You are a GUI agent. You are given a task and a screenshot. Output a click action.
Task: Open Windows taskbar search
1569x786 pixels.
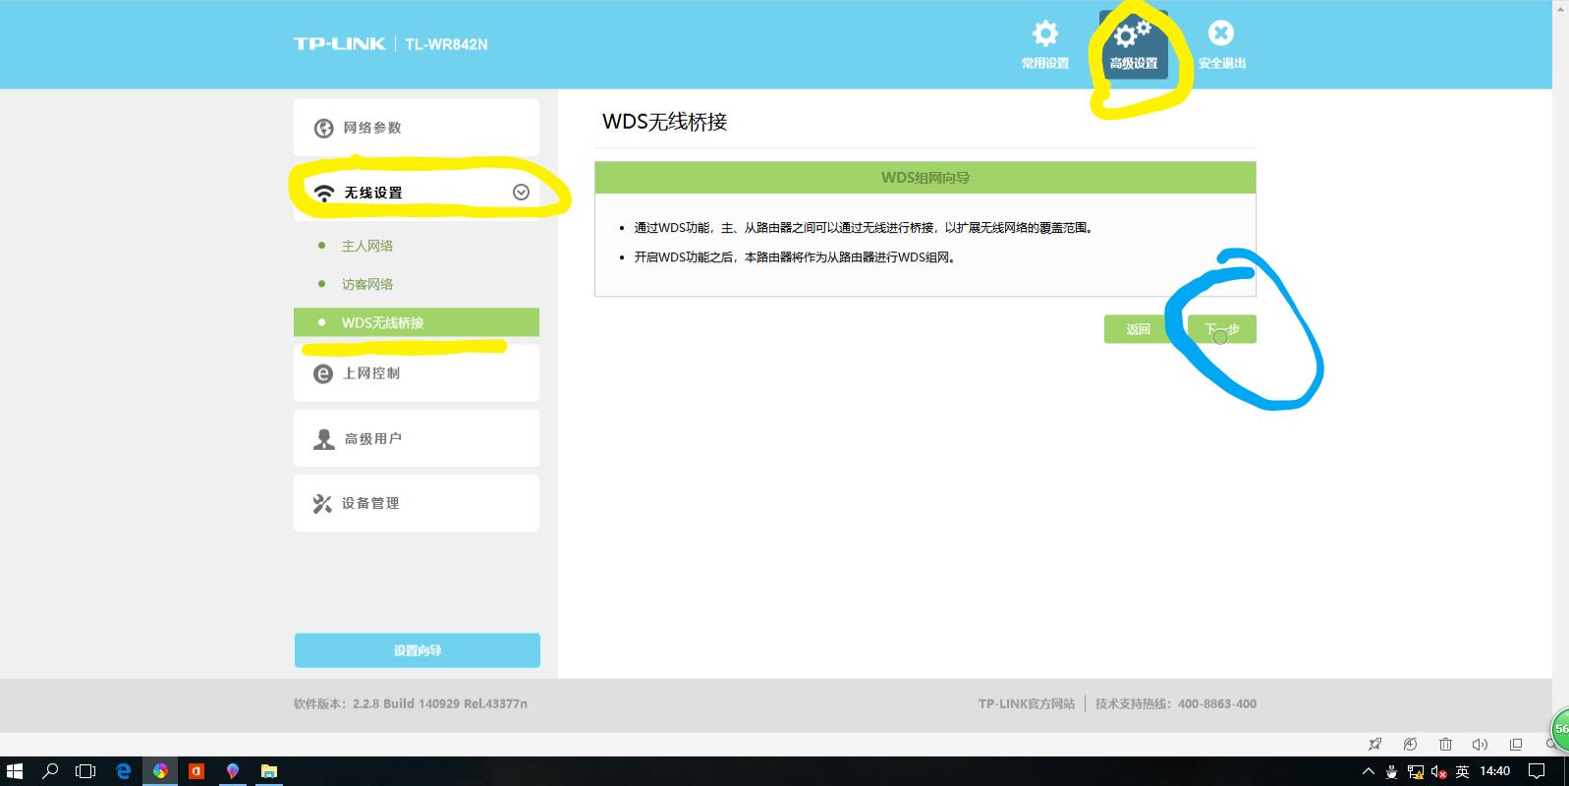(x=50, y=771)
